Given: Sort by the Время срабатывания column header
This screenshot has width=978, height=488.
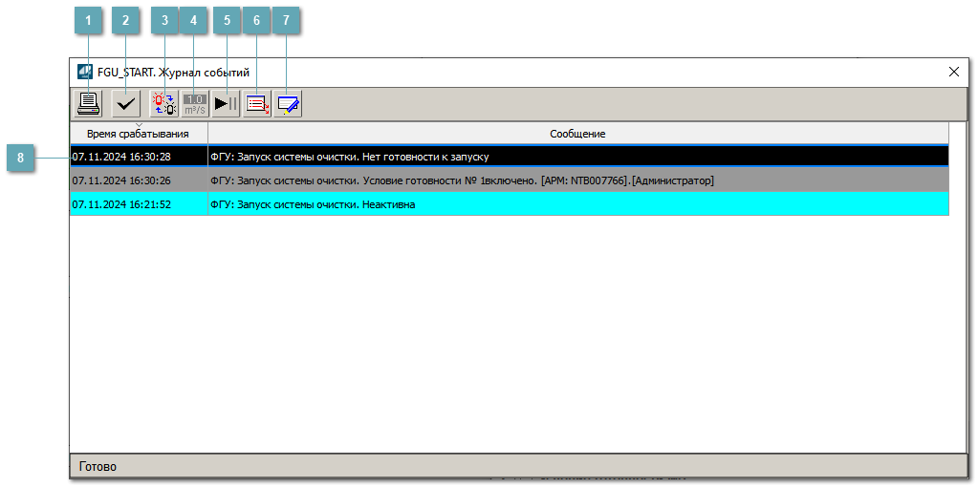Looking at the screenshot, I should pos(138,135).
